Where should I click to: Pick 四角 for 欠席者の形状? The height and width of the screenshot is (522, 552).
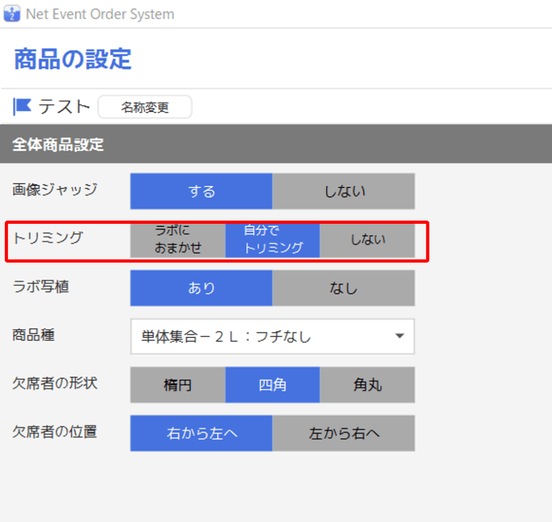coord(272,384)
